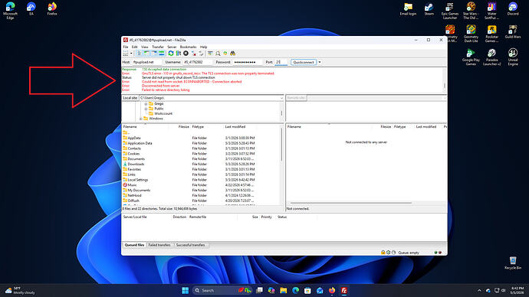Open the Local site path dropdown
529x297 pixels.
(281, 98)
